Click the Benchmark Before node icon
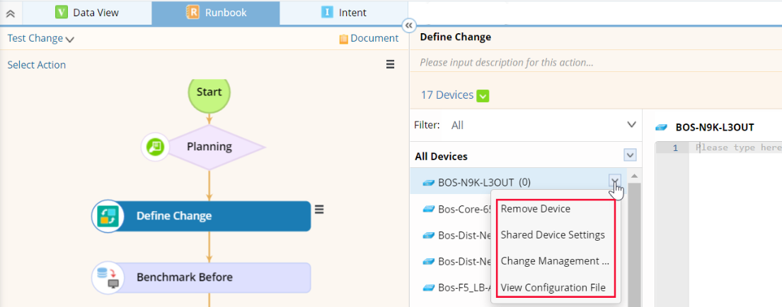 [108, 277]
